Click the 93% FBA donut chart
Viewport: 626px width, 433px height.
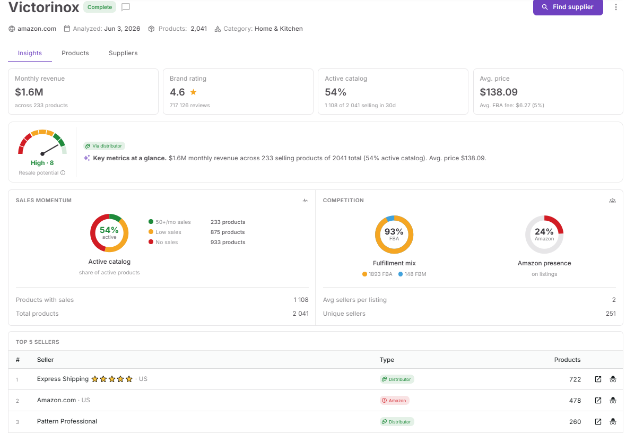[x=394, y=235]
